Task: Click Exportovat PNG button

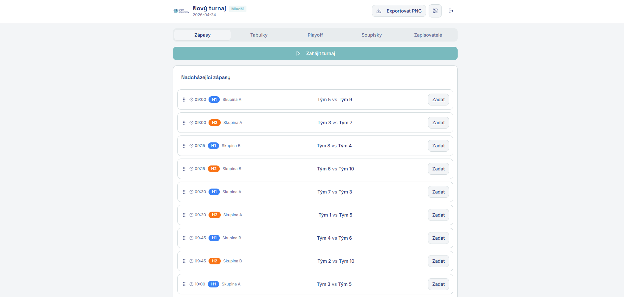Action: click(x=399, y=11)
